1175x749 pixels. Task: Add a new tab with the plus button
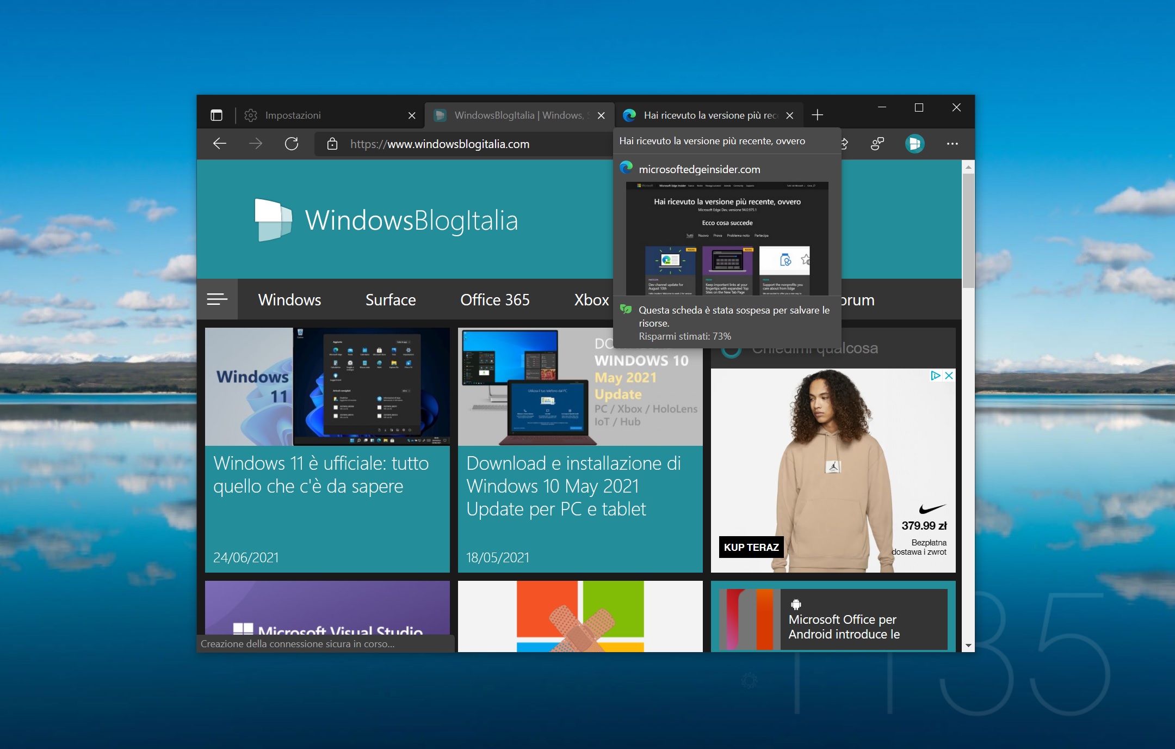pyautogui.click(x=817, y=115)
